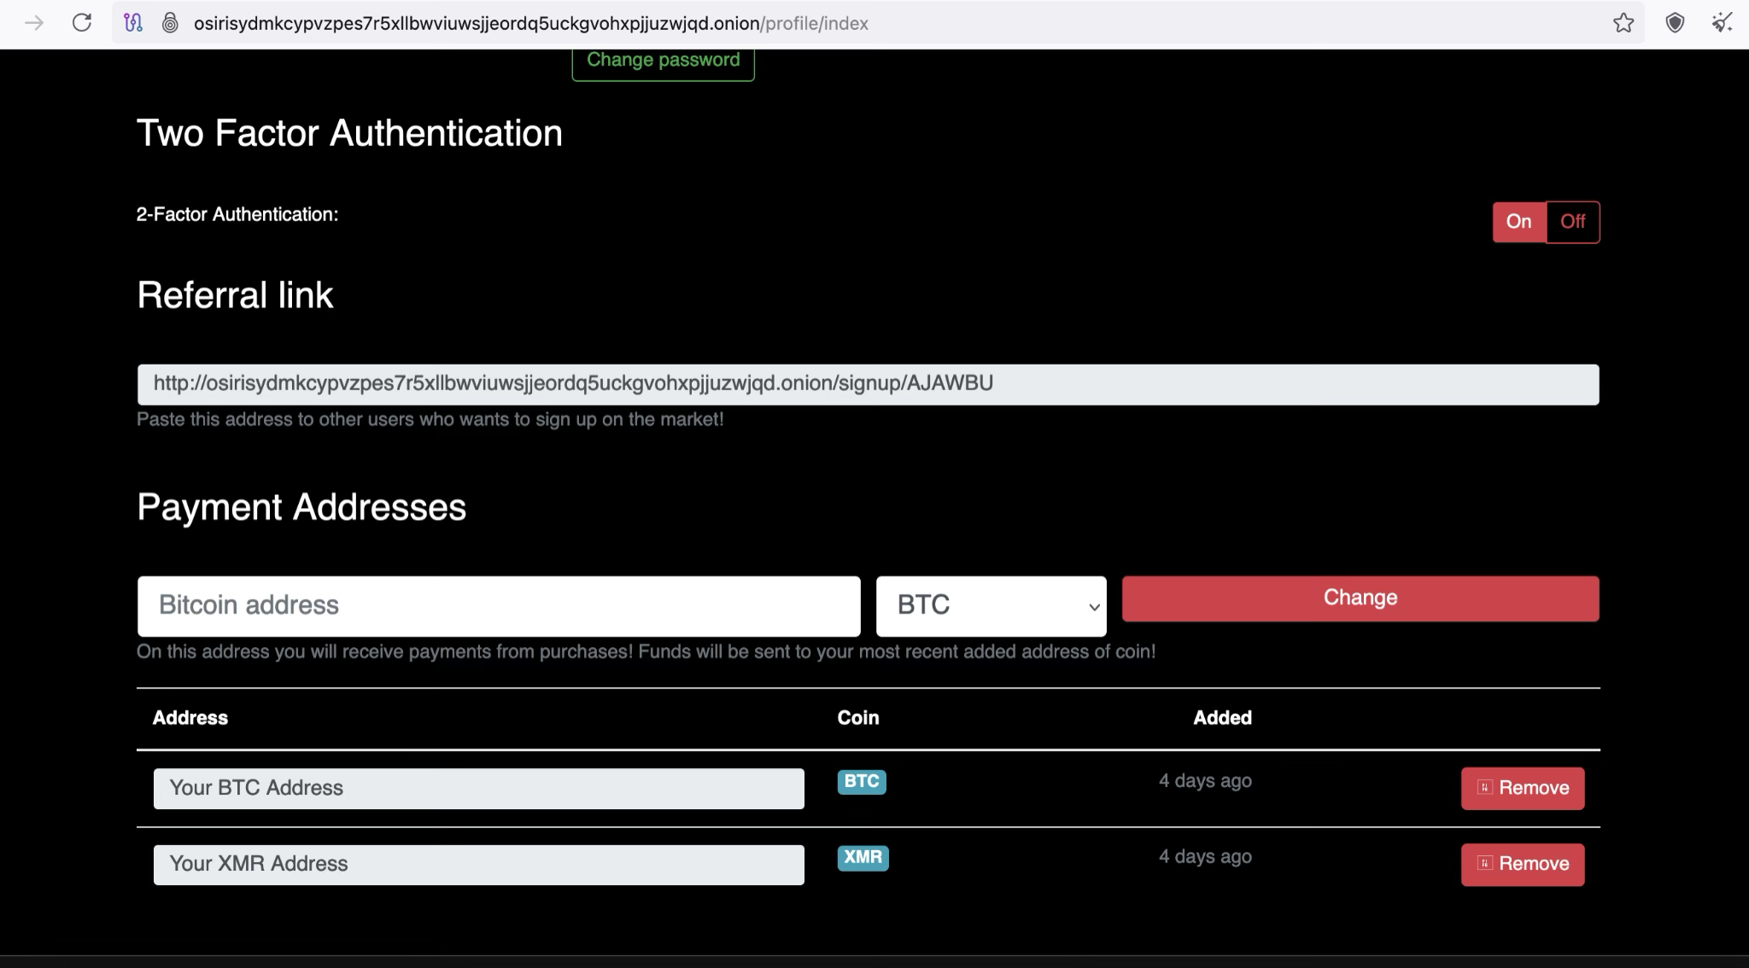
Task: Open the BTC coin dropdown
Action: (991, 606)
